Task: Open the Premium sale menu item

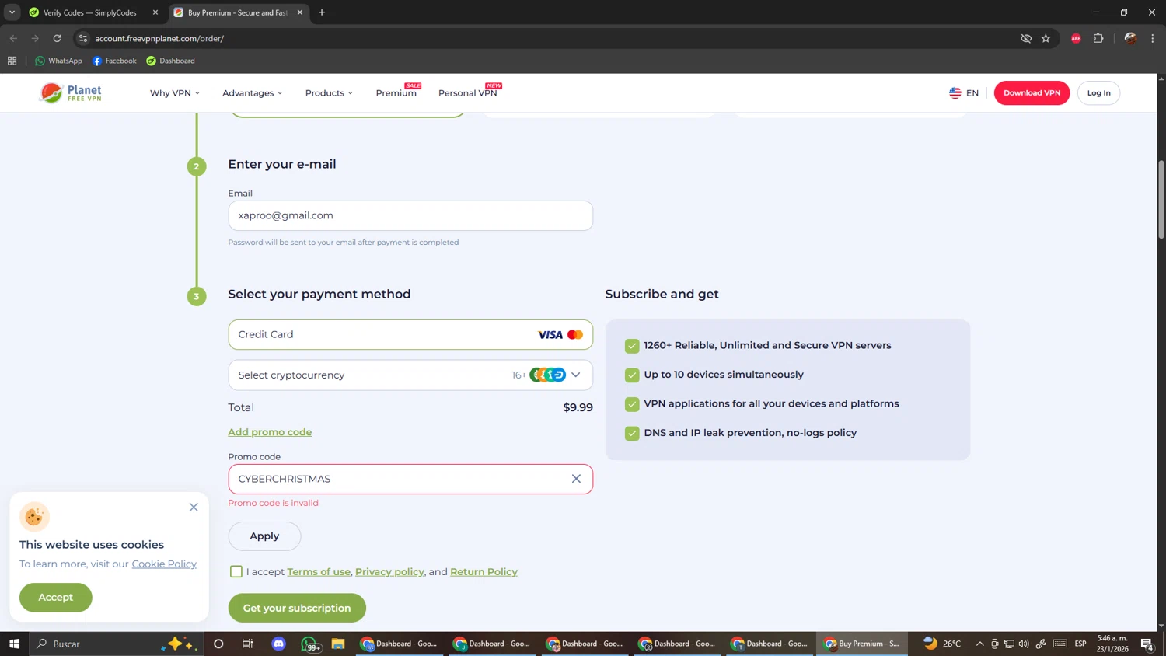Action: point(396,92)
